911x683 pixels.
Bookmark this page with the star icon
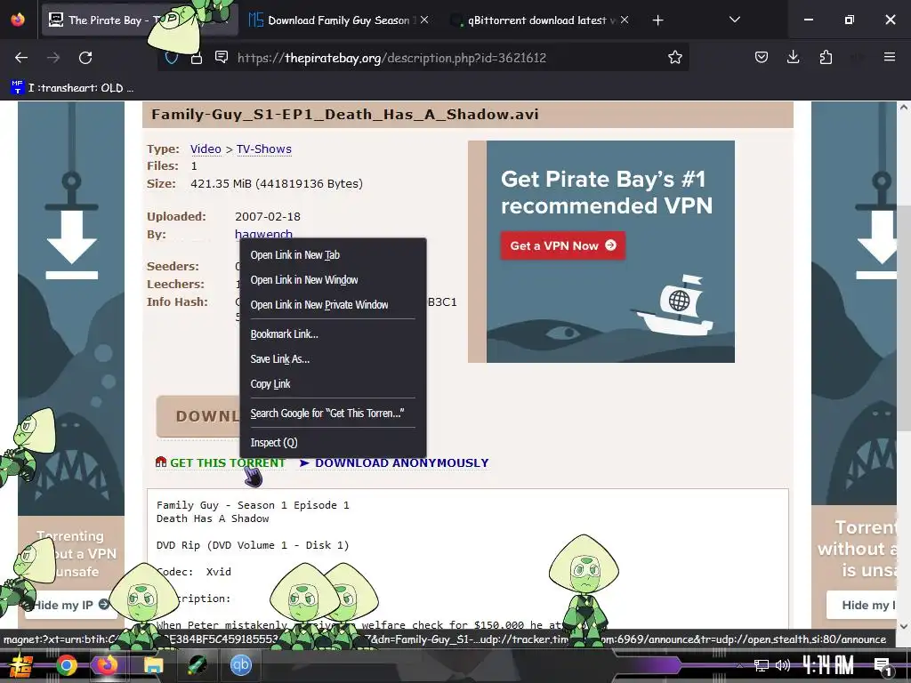(674, 58)
